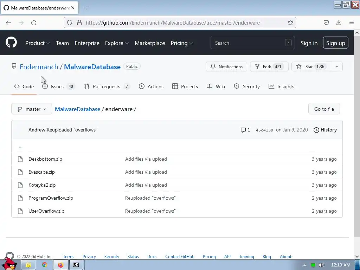Click the shield tracking protection icon
The height and width of the screenshot is (270, 360).
pos(70,22)
